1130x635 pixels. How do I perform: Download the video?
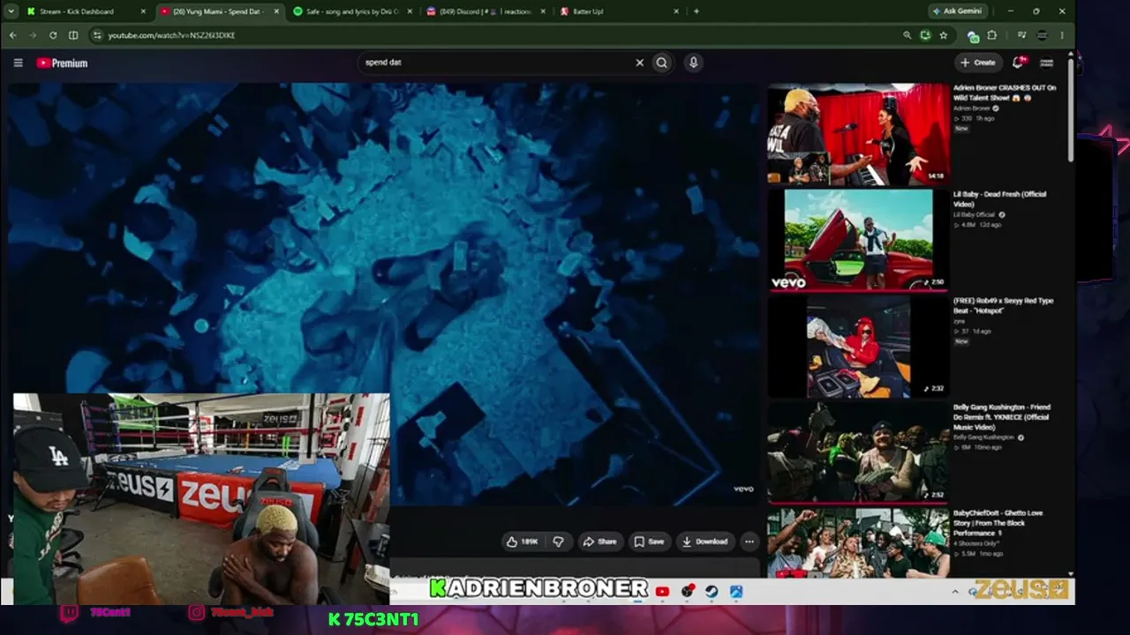tap(705, 542)
